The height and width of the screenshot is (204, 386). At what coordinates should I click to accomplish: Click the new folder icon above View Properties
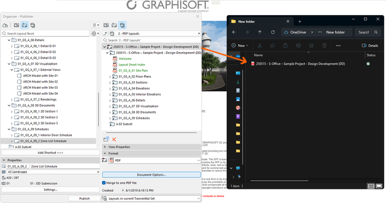pos(106,139)
